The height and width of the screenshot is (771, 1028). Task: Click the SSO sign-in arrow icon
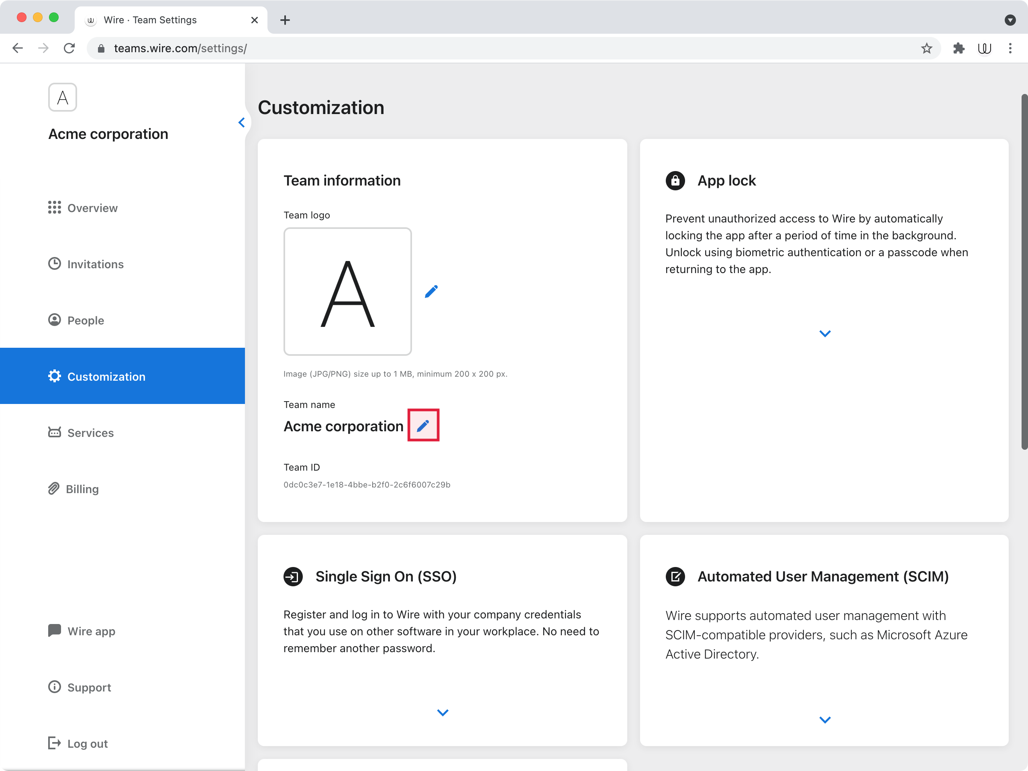click(x=293, y=577)
